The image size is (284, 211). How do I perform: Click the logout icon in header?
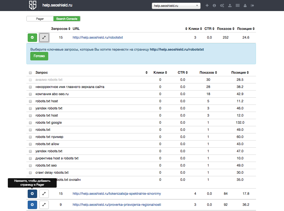point(252,6)
